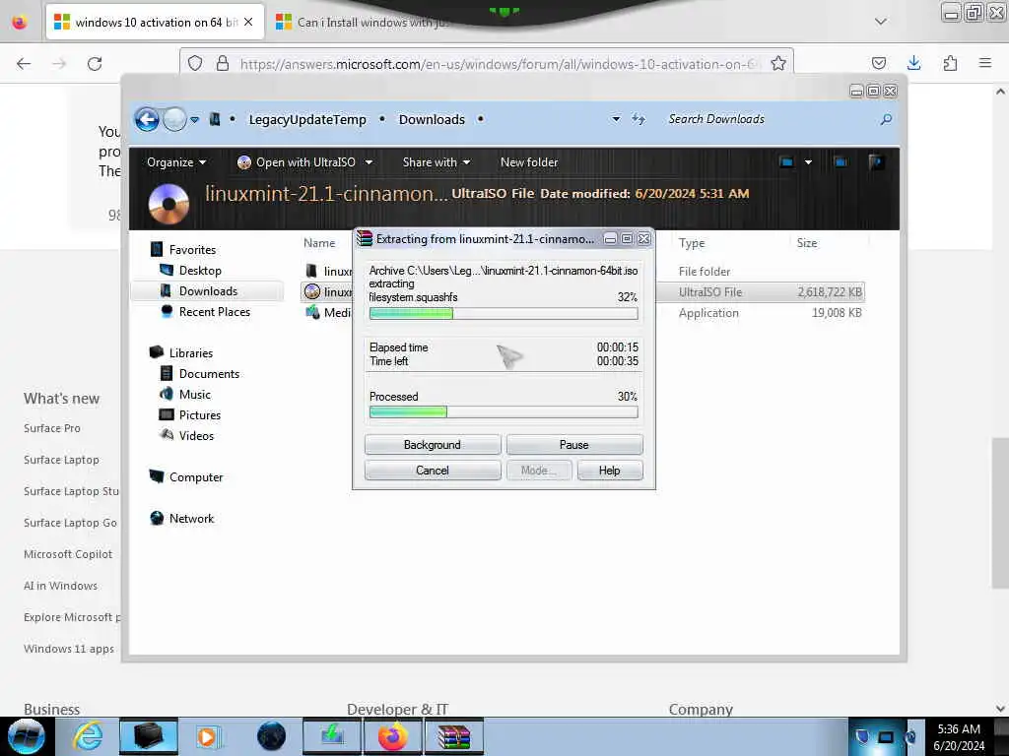Open the Documents library
This screenshot has width=1009, height=756.
click(209, 373)
